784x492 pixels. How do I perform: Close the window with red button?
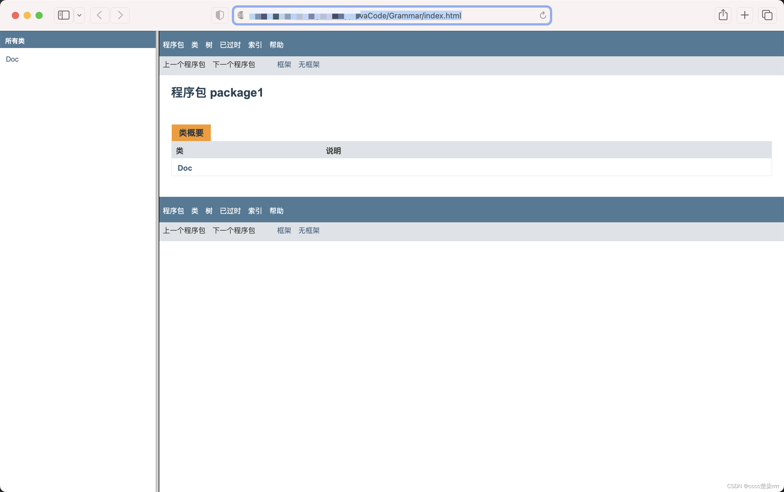click(x=15, y=15)
